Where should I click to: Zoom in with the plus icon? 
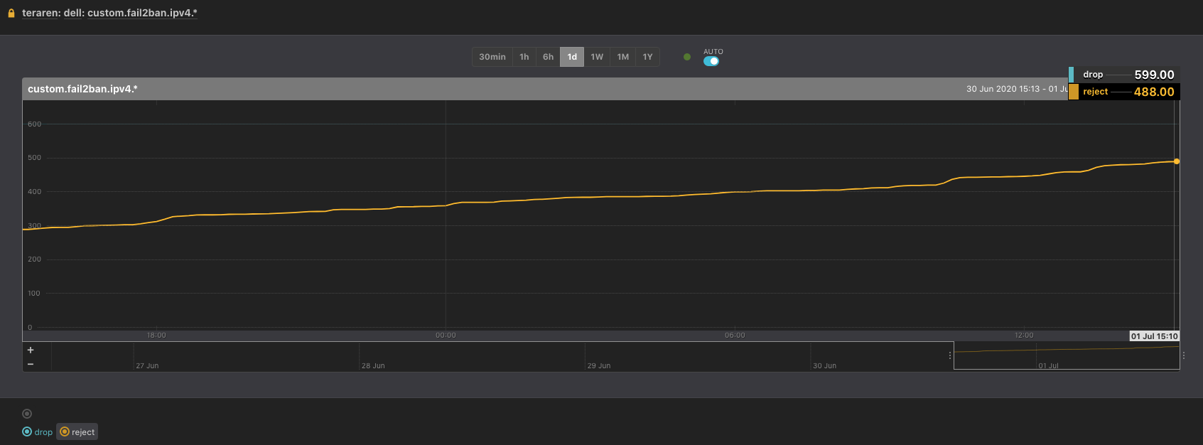[31, 350]
